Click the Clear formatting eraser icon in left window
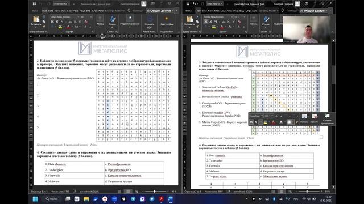The image size is (364, 204). (x=86, y=22)
